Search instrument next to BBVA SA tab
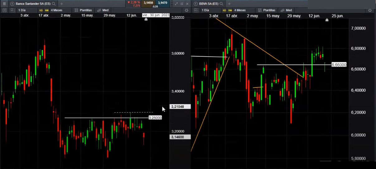376x169 pixels. click(221, 4)
